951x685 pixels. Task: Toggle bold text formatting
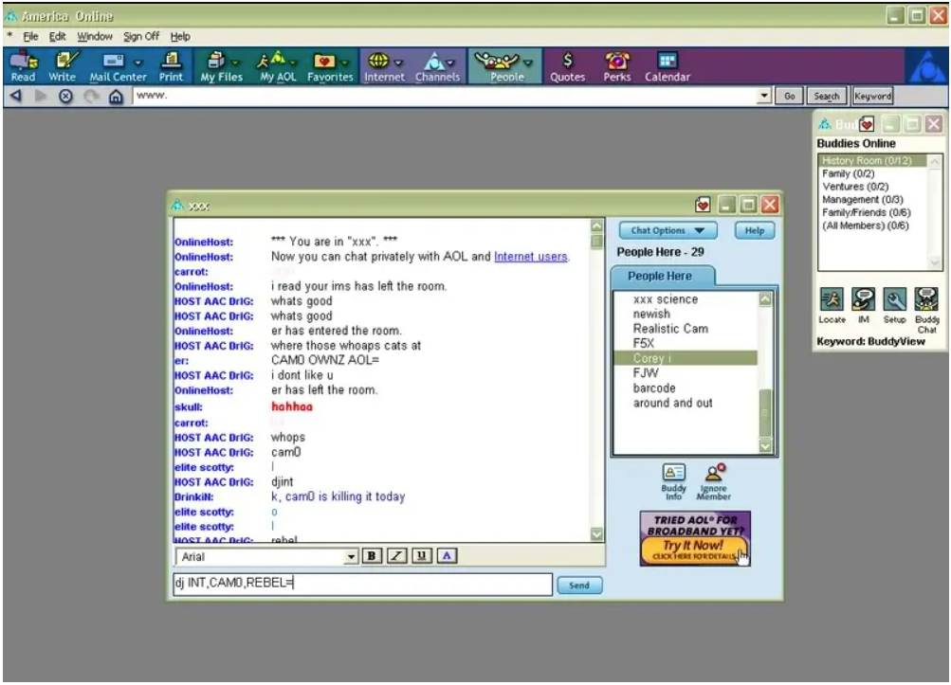click(x=371, y=556)
